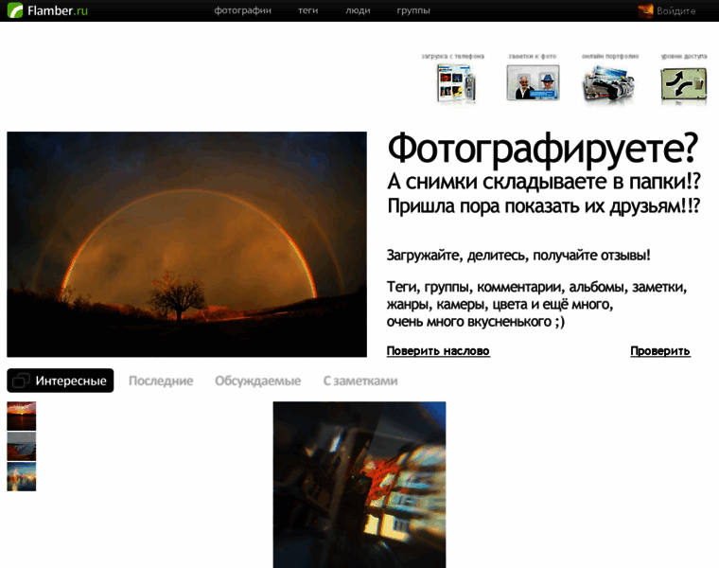
Task: Open the gray pier landscape thumbnail
Action: [22, 446]
